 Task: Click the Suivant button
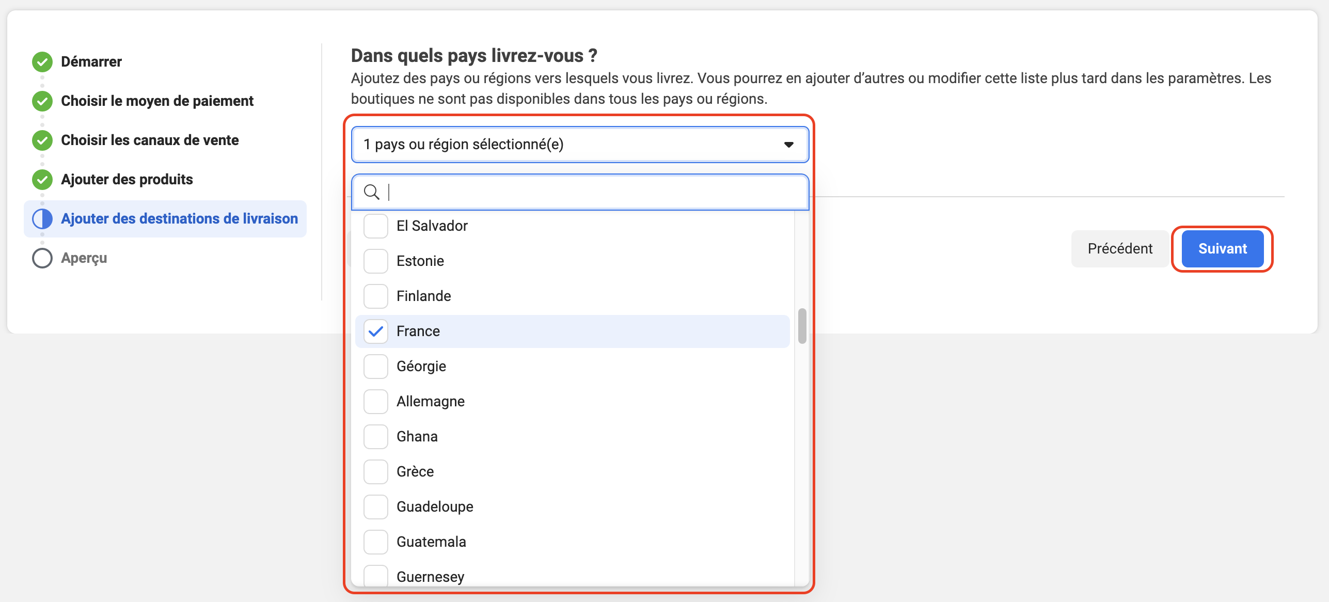pyautogui.click(x=1222, y=249)
